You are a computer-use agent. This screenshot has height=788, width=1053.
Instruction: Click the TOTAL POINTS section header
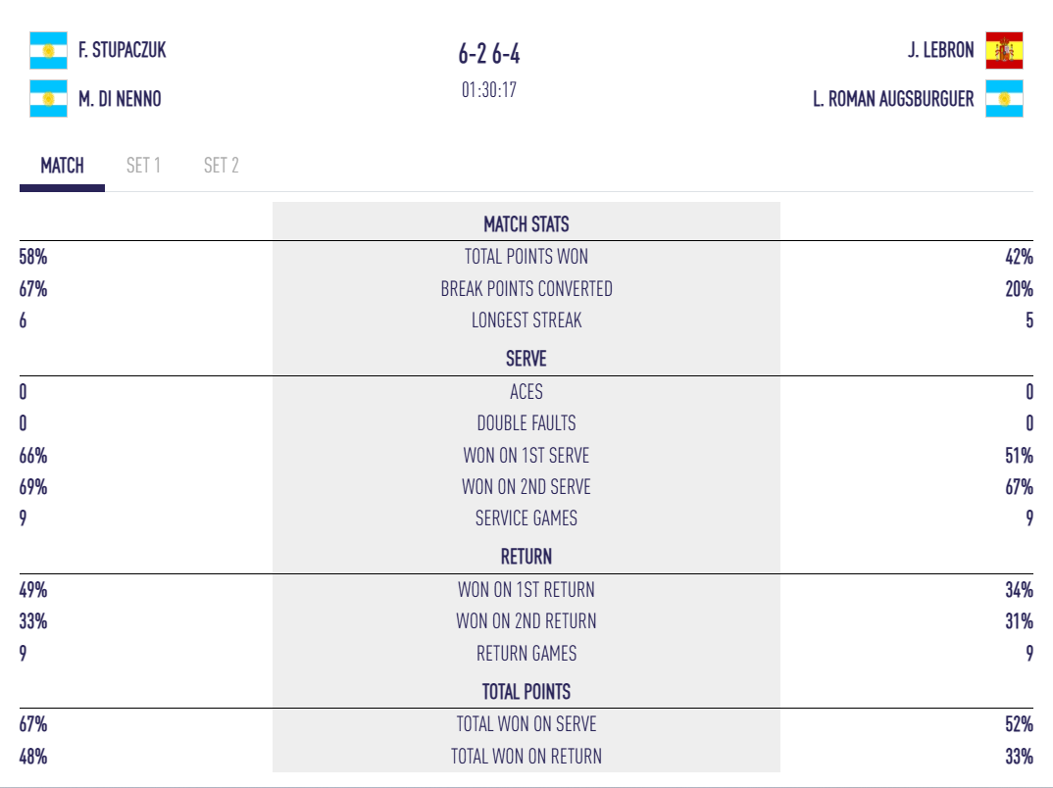pyautogui.click(x=526, y=692)
